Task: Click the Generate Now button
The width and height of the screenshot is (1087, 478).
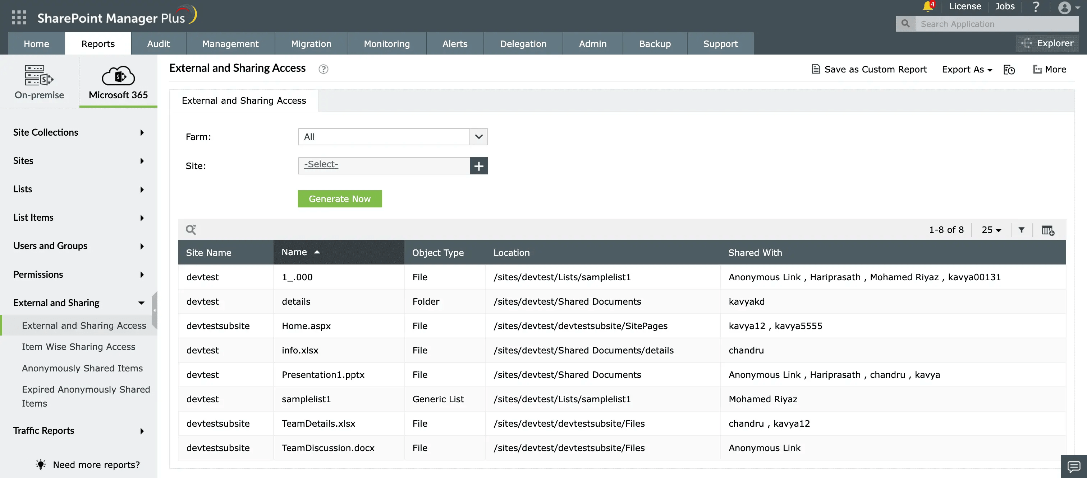Action: pyautogui.click(x=340, y=199)
